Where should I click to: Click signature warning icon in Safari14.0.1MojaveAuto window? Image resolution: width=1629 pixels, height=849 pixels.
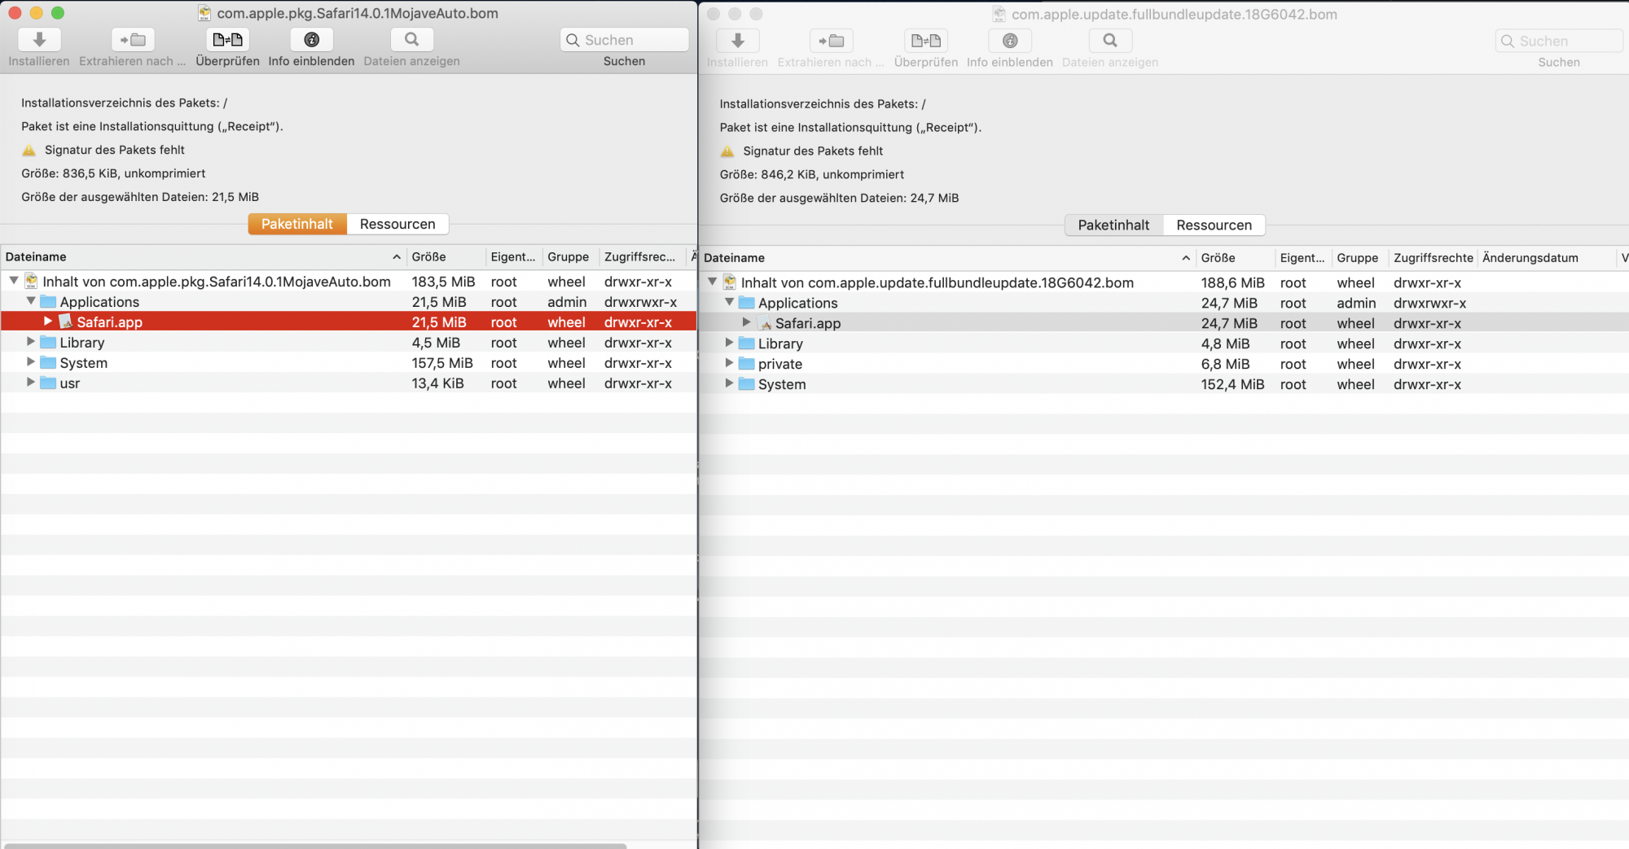(x=29, y=150)
